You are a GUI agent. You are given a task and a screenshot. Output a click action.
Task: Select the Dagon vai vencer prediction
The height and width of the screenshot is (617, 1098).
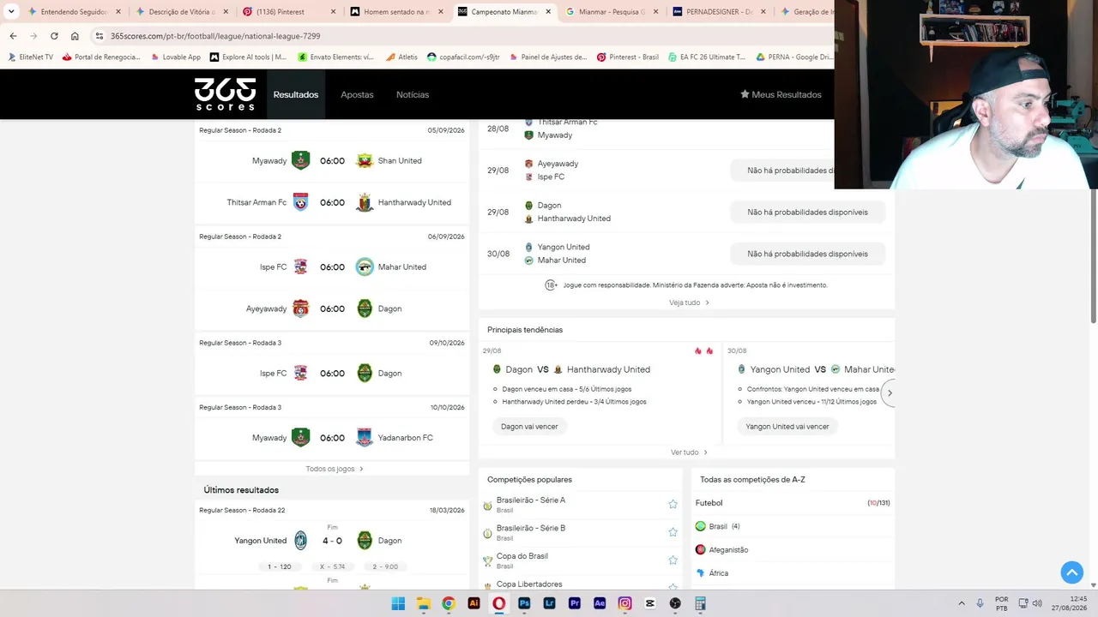coord(529,427)
